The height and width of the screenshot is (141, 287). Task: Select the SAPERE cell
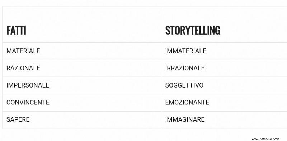81,120
